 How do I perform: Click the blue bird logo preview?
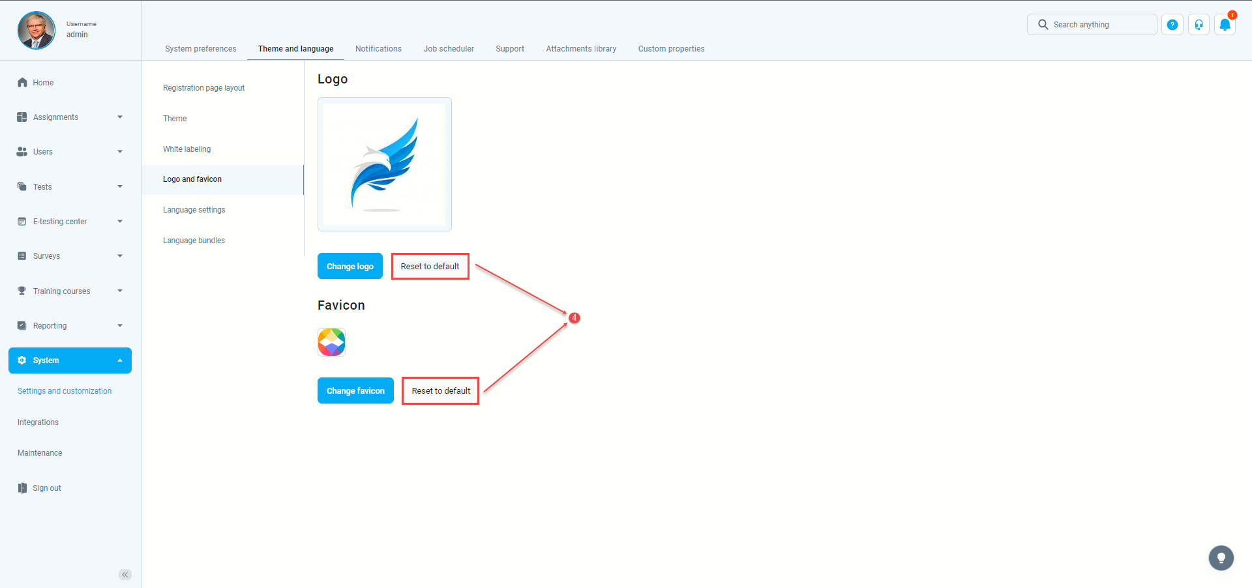385,164
